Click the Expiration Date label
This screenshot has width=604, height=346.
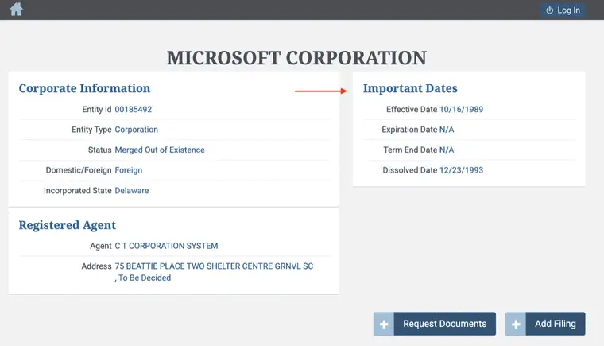tap(409, 130)
